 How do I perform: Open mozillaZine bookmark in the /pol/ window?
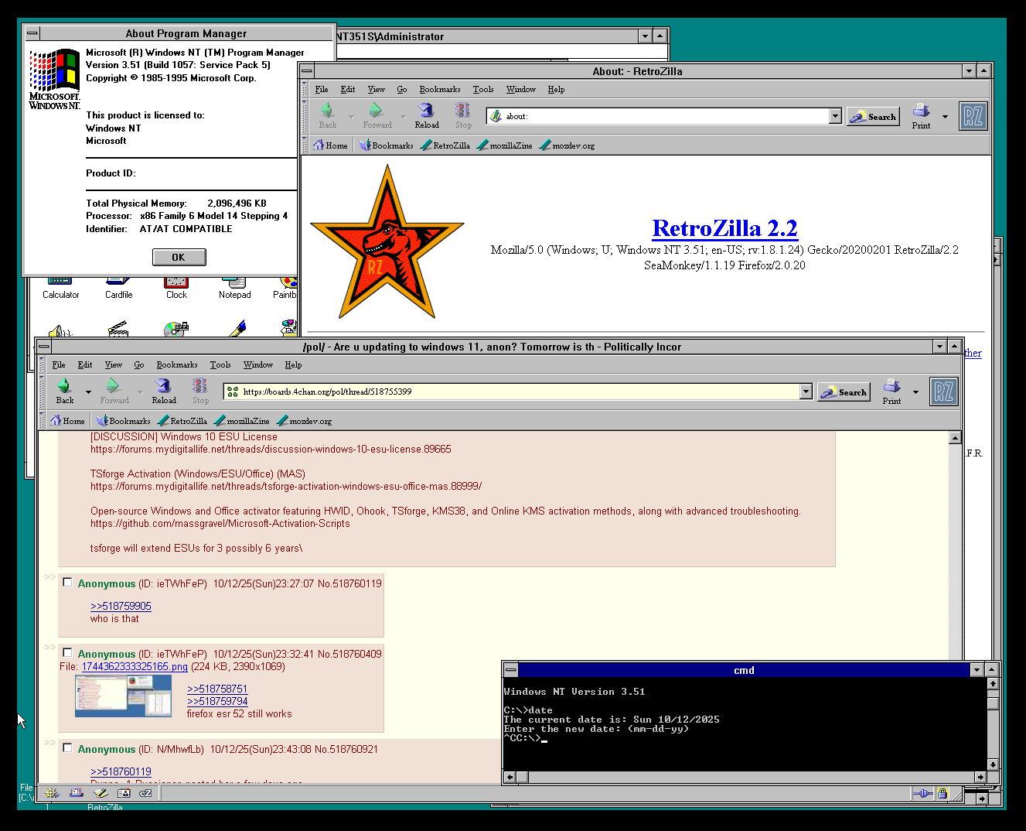coord(242,421)
